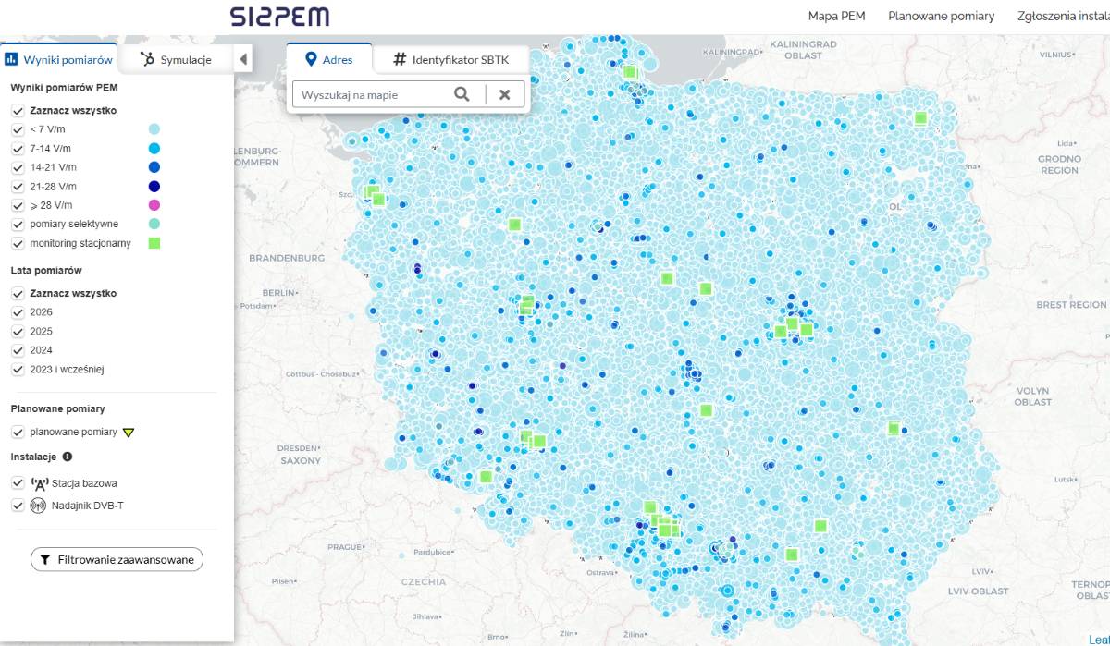The image size is (1110, 646).
Task: Click the magnifier search icon
Action: 462,94
